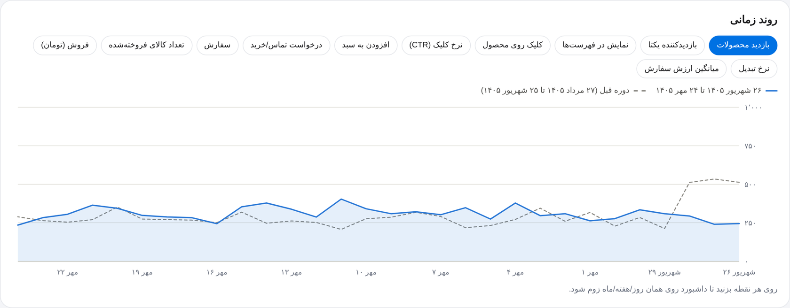Select نرخ تبدیل metric chip

(754, 69)
